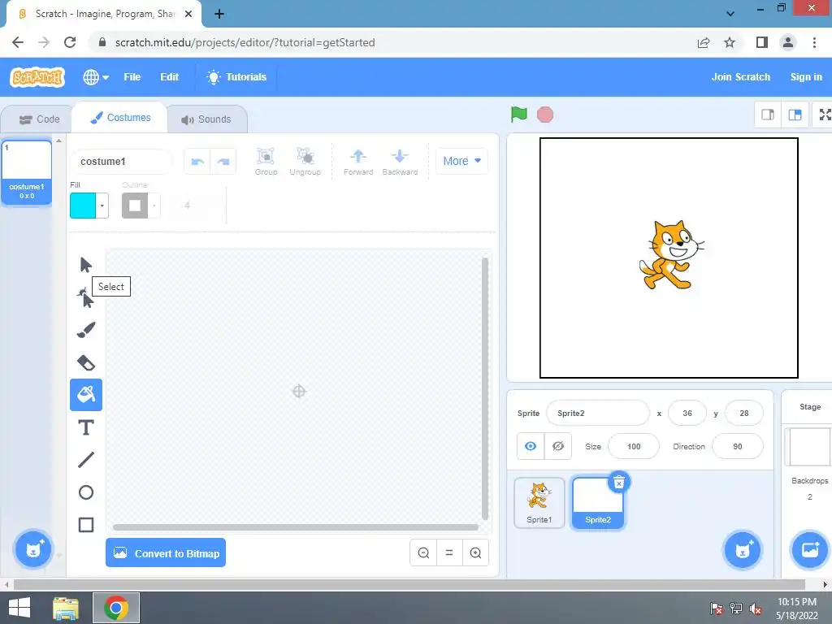Zoom in on the costume canvas
Image resolution: width=832 pixels, height=624 pixels.
click(475, 552)
